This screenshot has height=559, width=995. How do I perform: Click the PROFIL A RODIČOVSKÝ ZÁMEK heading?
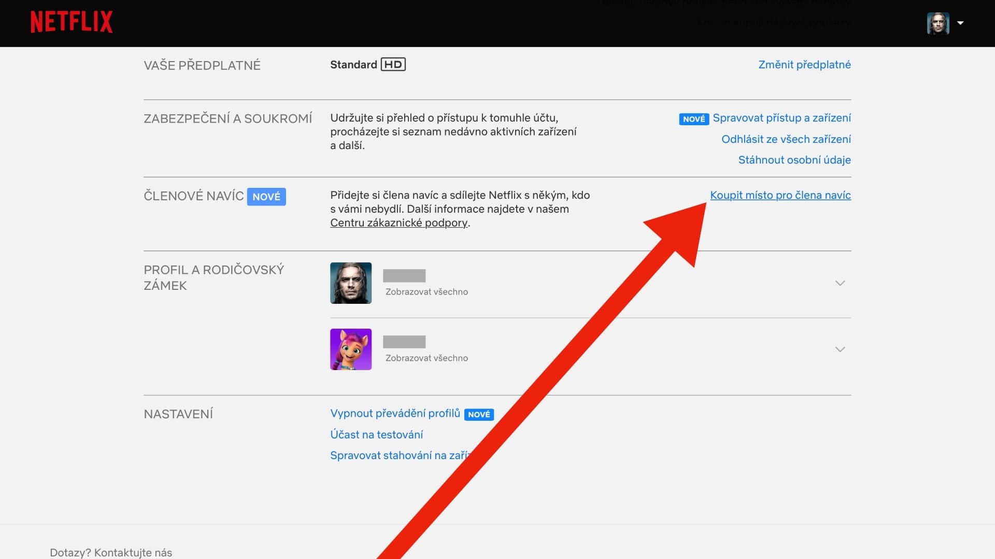point(214,277)
